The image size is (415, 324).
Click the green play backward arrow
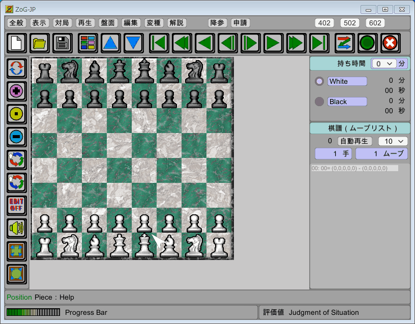pyautogui.click(x=205, y=43)
